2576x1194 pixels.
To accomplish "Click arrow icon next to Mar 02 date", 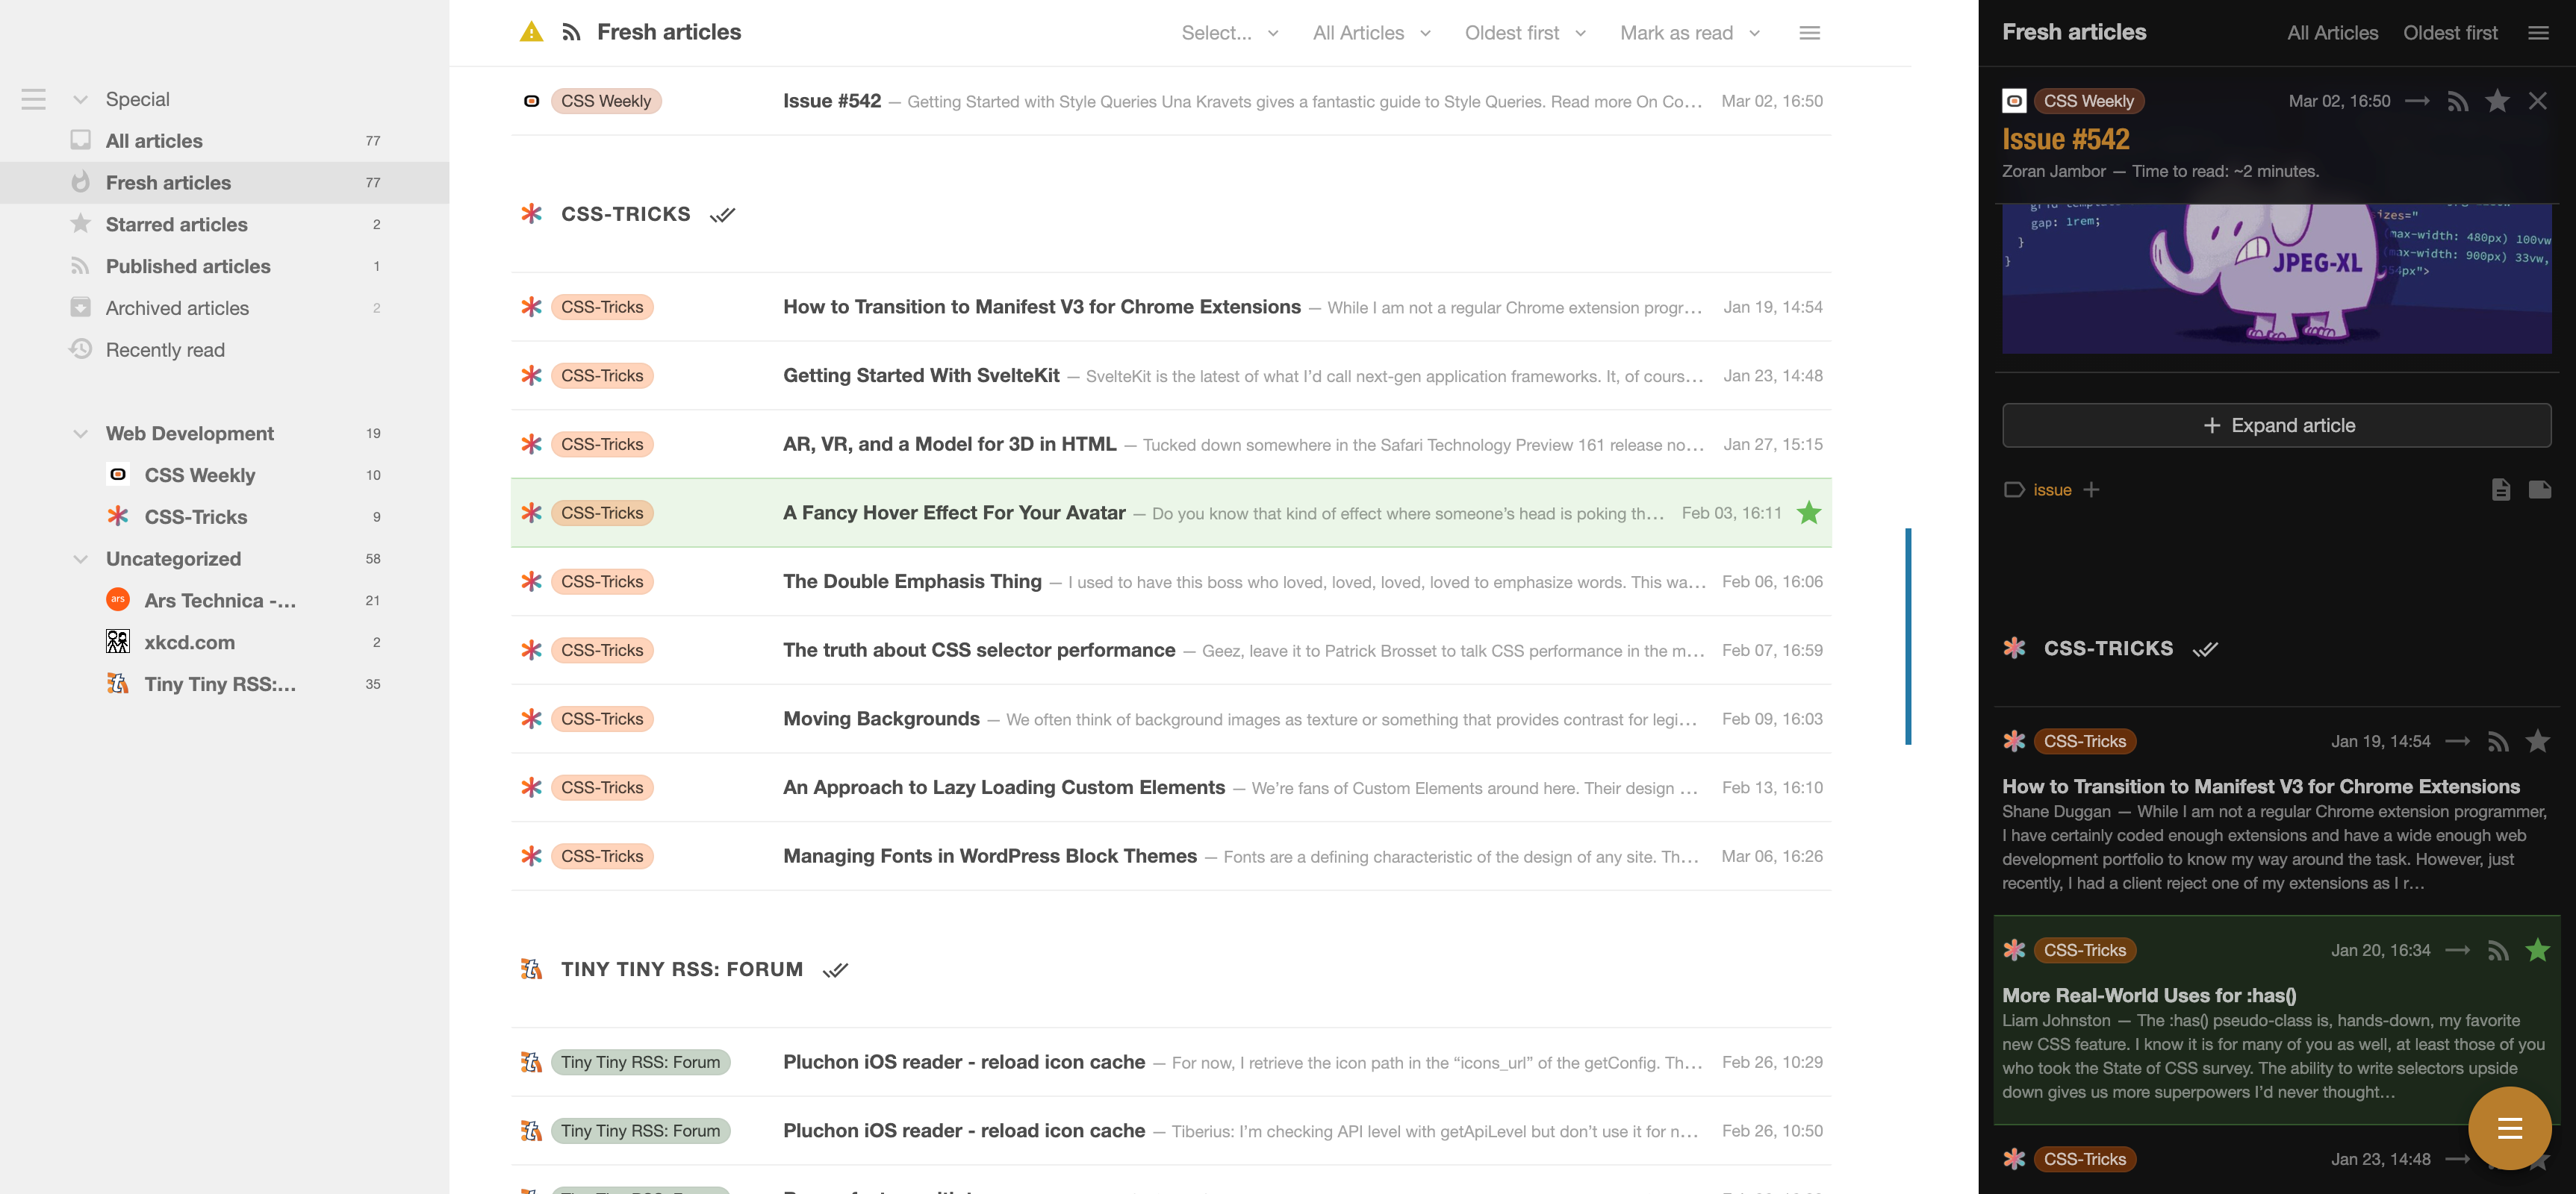I will (x=2416, y=101).
